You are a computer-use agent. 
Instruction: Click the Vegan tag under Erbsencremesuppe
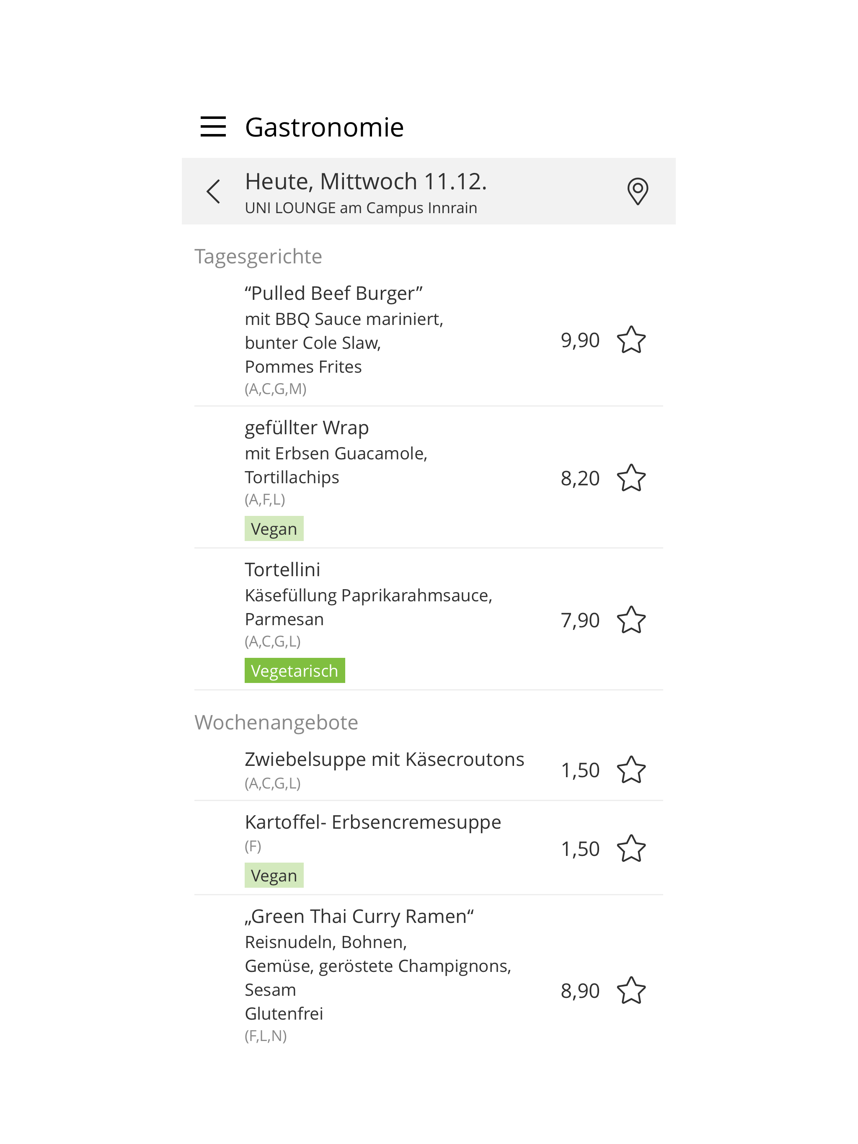click(274, 875)
